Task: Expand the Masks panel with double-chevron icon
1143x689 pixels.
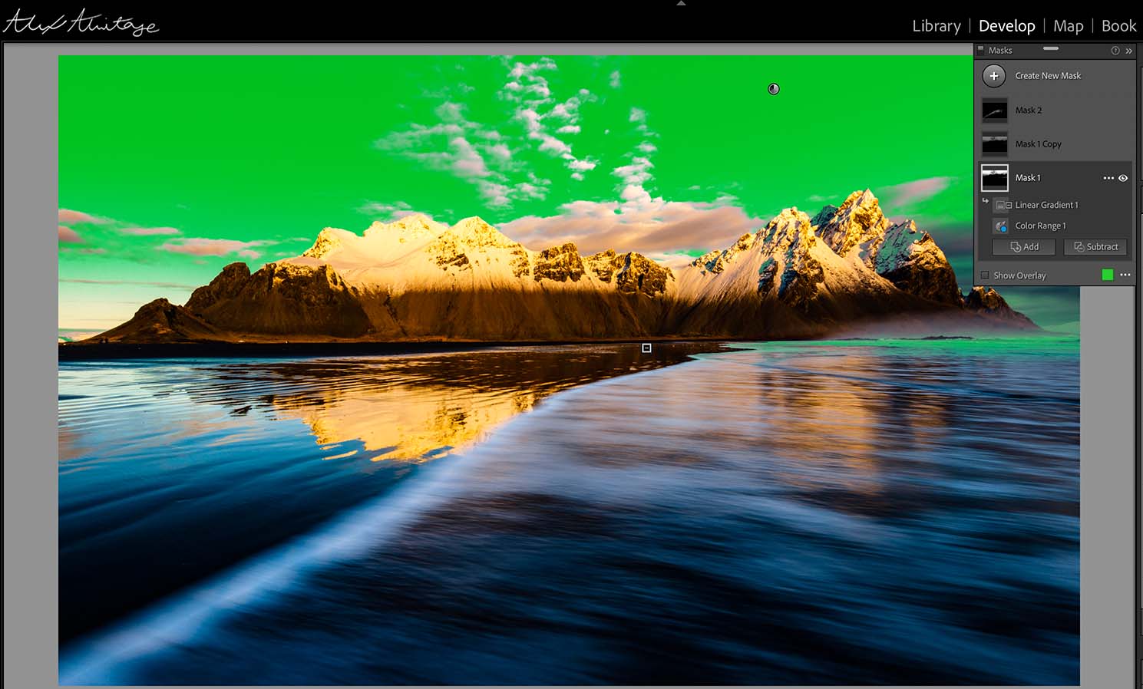Action: tap(1128, 51)
